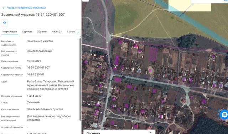Select the purple building near road junction

point(118,80)
